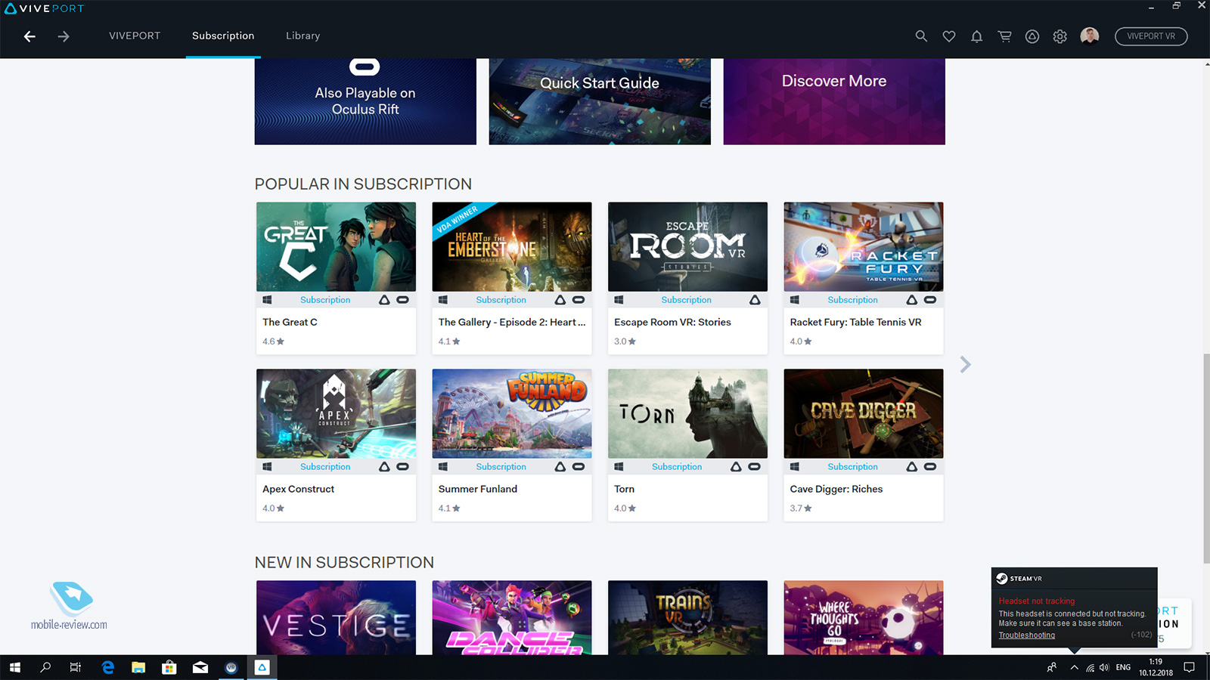The width and height of the screenshot is (1210, 680).
Task: Click the Vive icon on Apex Construct
Action: (x=384, y=467)
